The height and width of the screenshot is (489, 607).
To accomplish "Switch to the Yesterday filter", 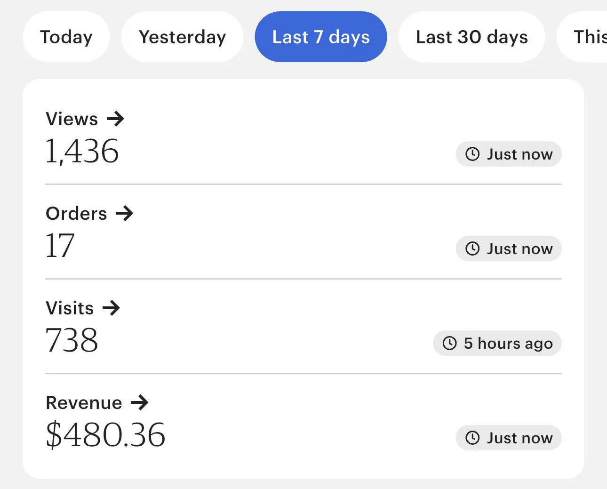I will tap(182, 37).
